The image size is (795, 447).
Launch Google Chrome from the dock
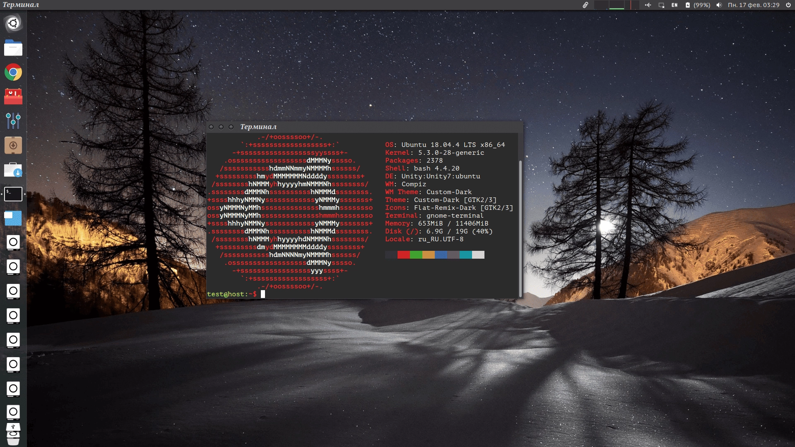(13, 72)
